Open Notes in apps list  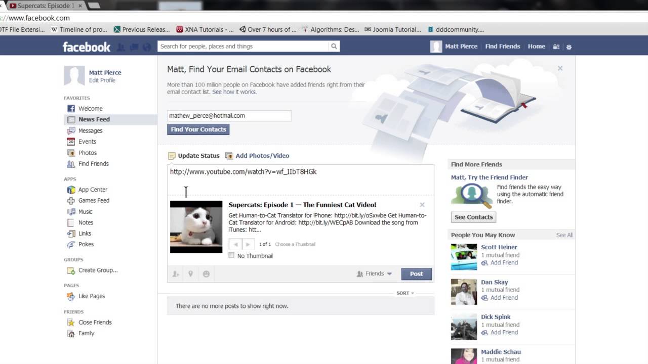[86, 222]
